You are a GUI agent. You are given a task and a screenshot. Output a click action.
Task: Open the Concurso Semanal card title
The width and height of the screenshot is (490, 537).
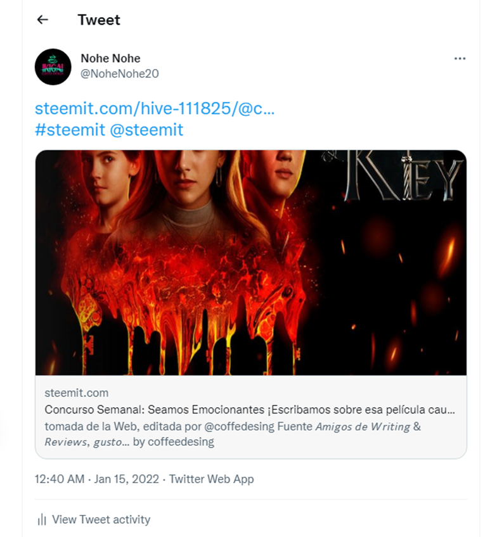pos(250,410)
